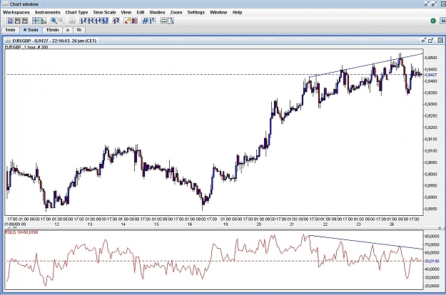446x295 pixels.
Task: Open the Zoom menu
Action: click(176, 12)
